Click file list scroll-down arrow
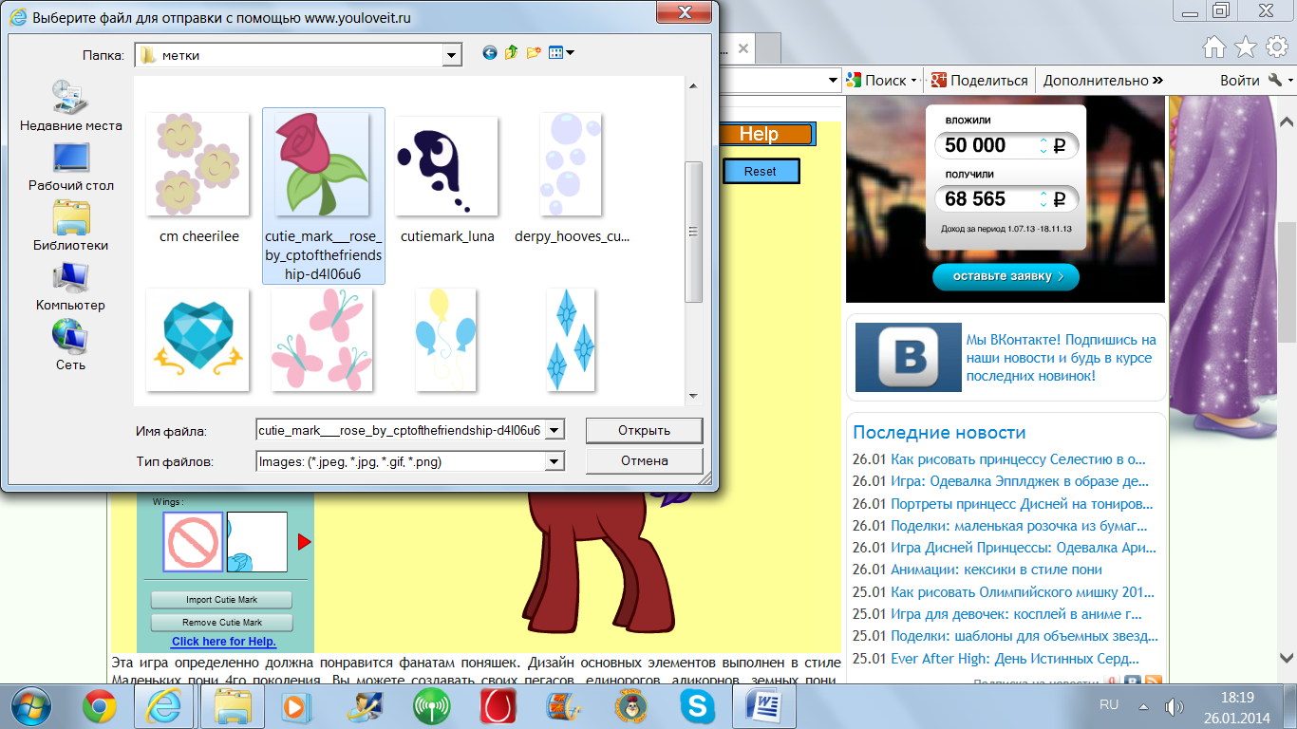Image resolution: width=1297 pixels, height=729 pixels. coord(693,396)
